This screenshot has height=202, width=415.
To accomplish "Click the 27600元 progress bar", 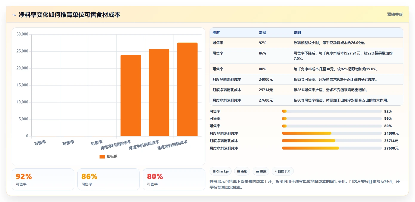I will tap(332, 148).
